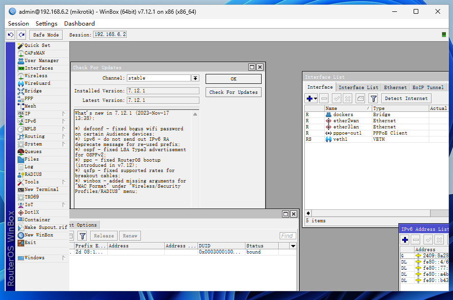Toggle Safe Mode
The width and height of the screenshot is (453, 300).
[46, 35]
